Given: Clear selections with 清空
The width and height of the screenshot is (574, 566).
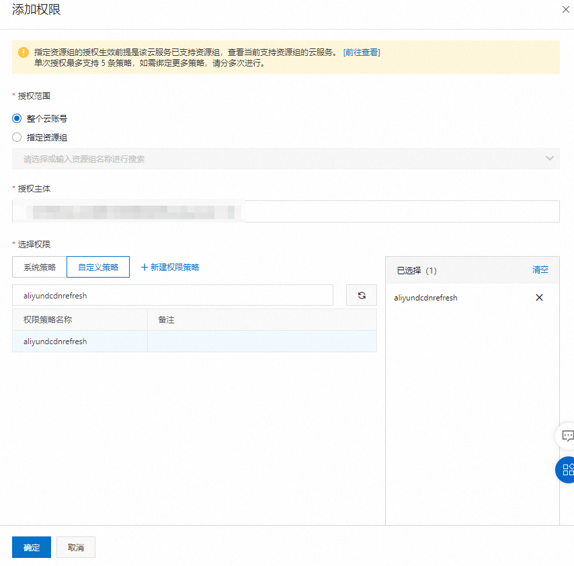Looking at the screenshot, I should [540, 270].
